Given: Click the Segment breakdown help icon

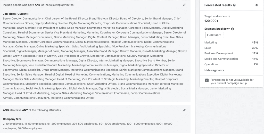Looking at the screenshot, I should pos(233,29).
